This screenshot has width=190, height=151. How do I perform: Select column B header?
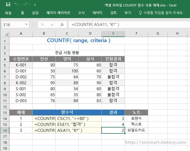click(x=44, y=33)
